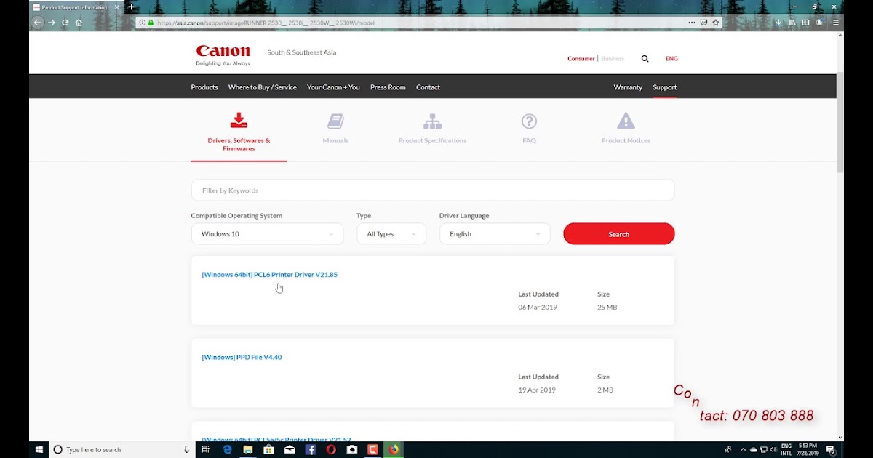This screenshot has width=873, height=458.
Task: Open PCL6 Printer Driver V21.85 link
Action: point(270,275)
